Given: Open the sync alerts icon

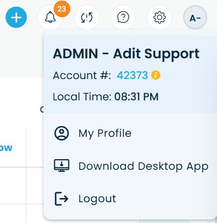Looking at the screenshot, I should click(86, 17).
